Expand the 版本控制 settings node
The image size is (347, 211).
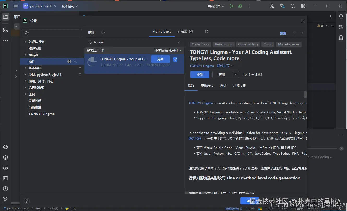pos(25,68)
